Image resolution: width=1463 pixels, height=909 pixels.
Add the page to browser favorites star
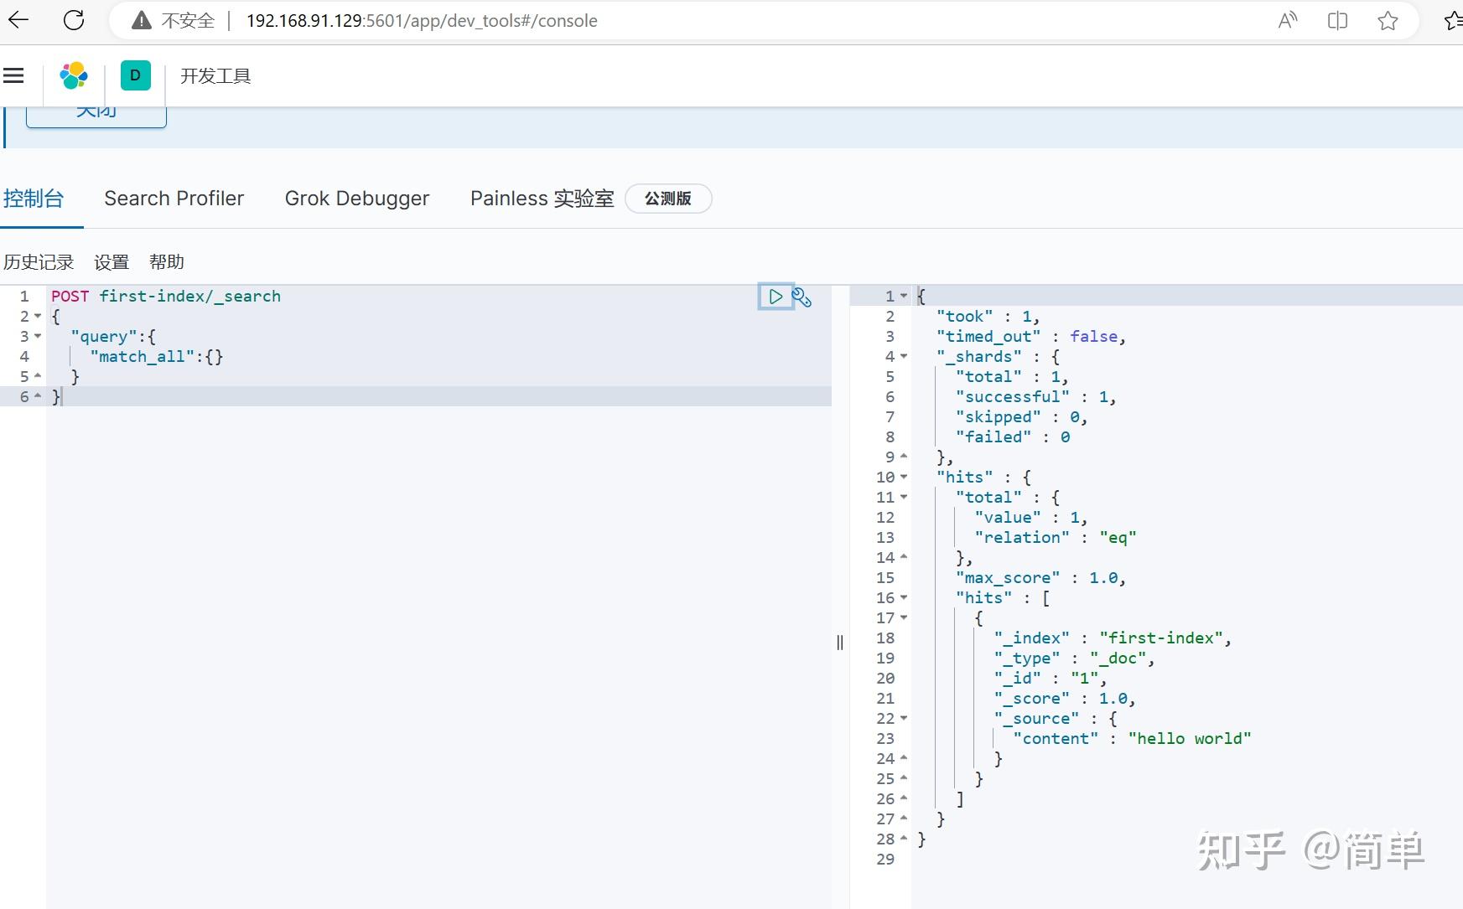1388,20
